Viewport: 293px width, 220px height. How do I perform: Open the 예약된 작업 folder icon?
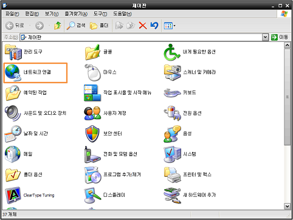[13, 93]
